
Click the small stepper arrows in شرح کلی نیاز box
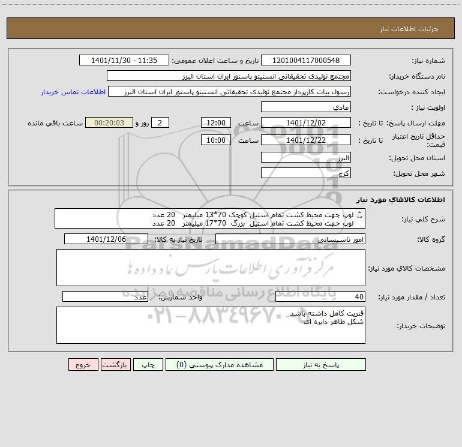[x=359, y=215]
